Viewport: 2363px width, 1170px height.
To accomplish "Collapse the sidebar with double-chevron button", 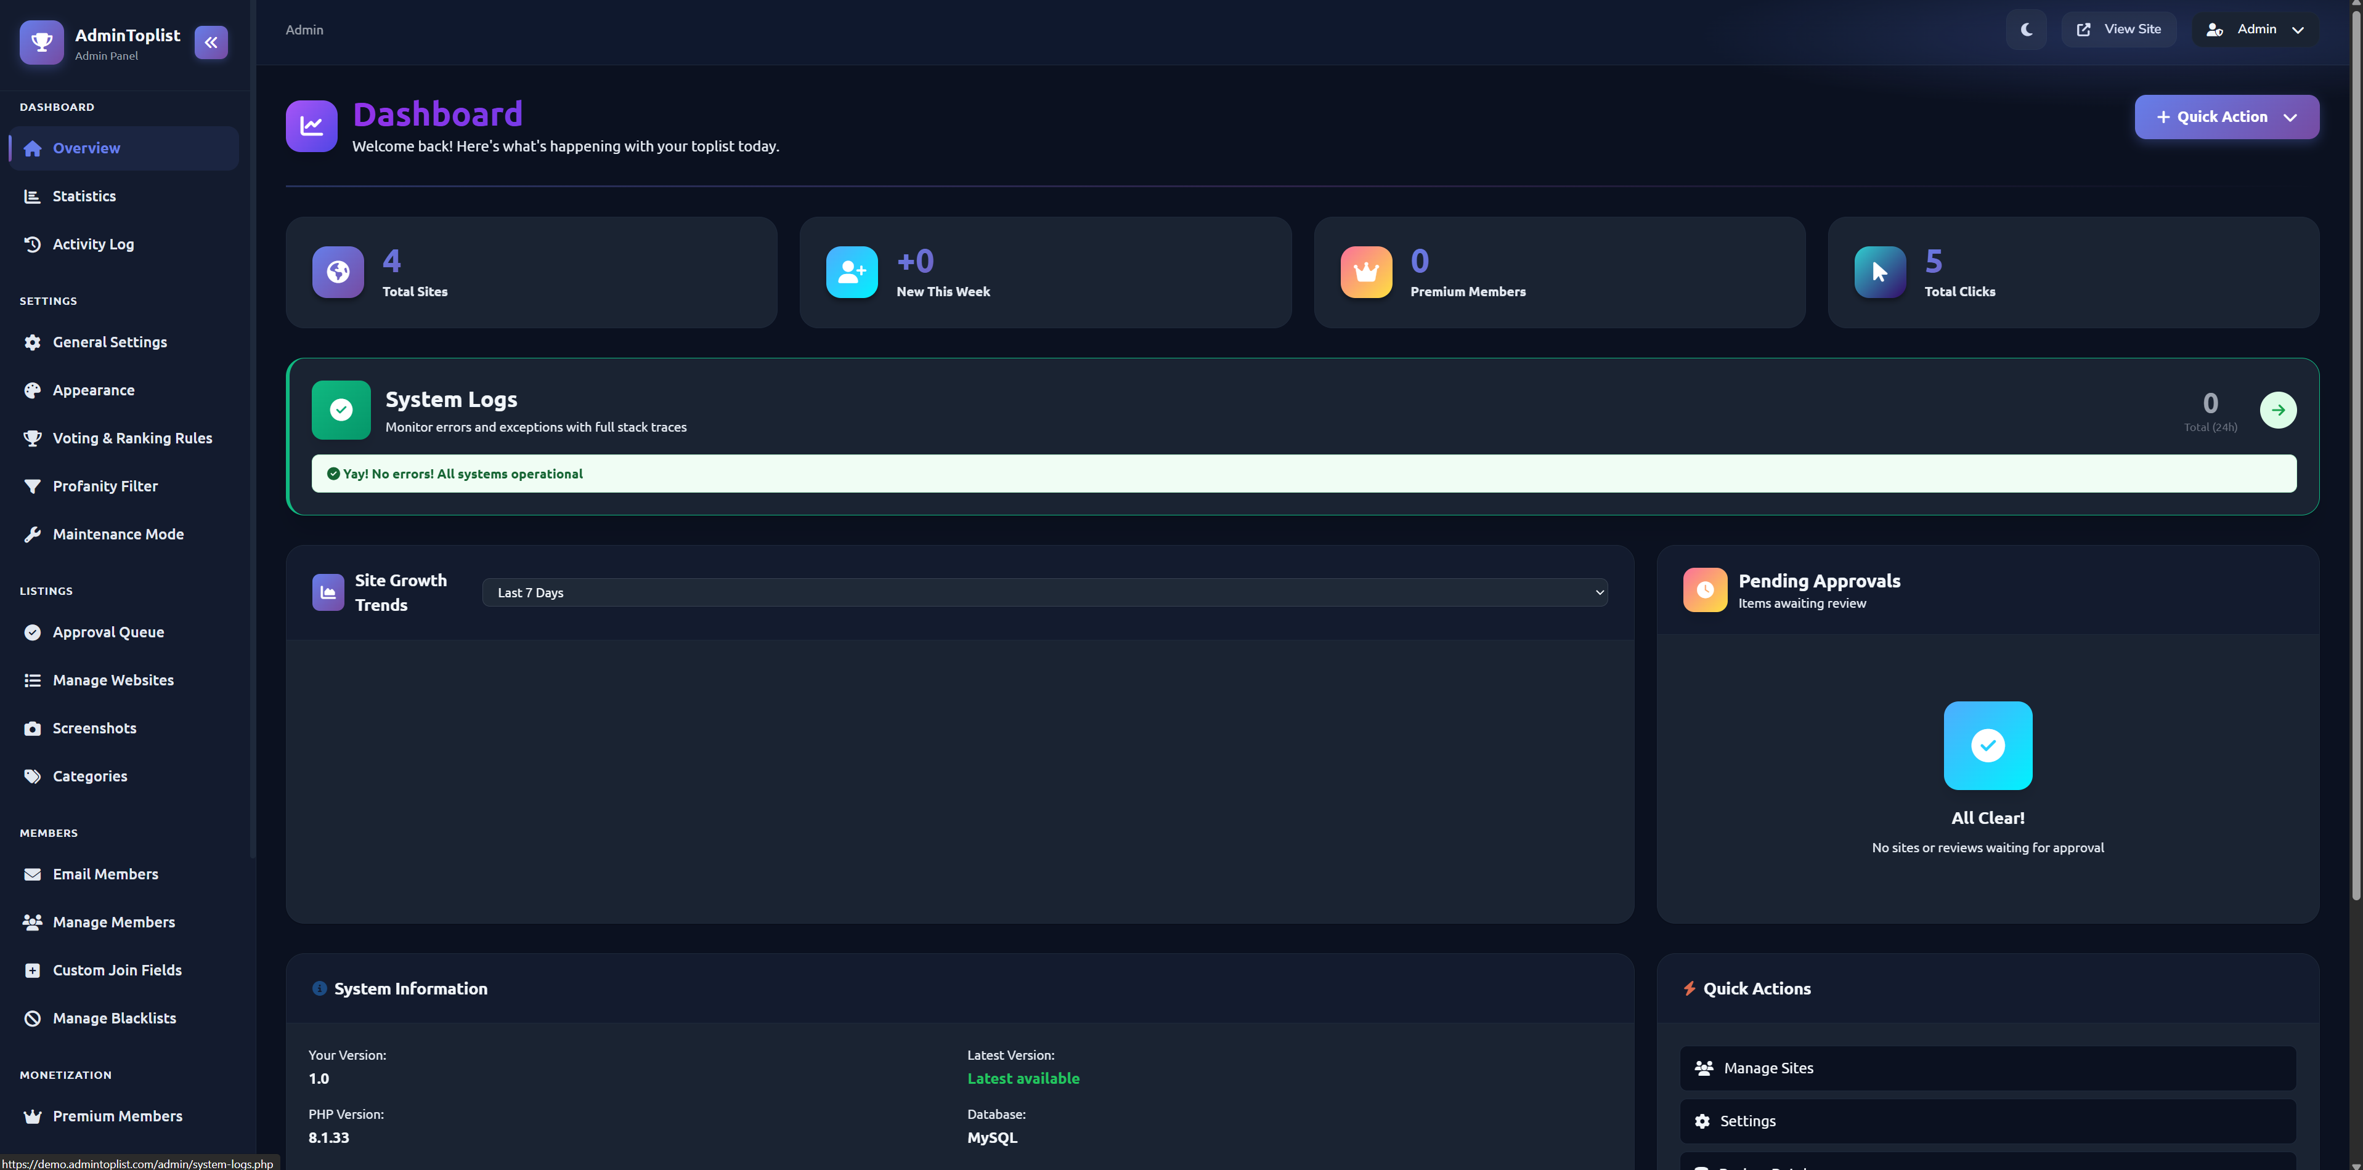I will [x=211, y=42].
